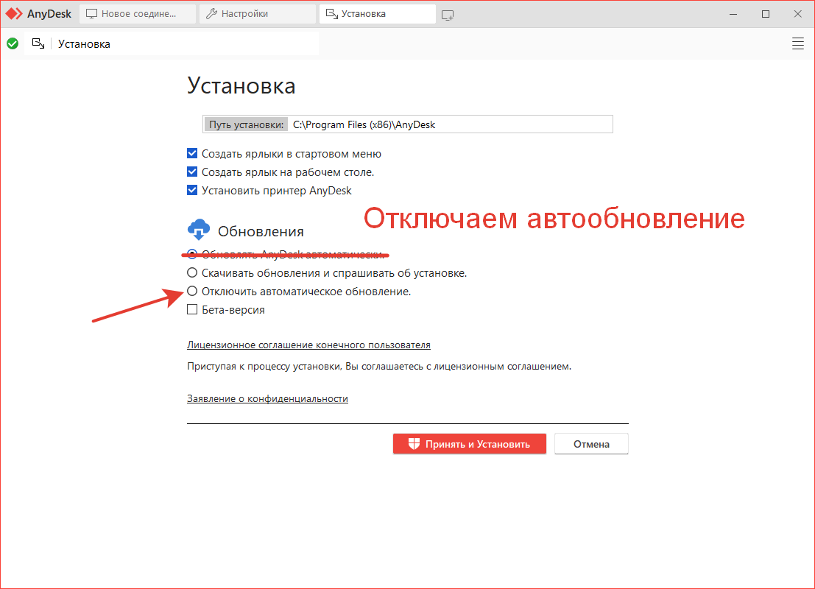Select the Установка tab
This screenshot has height=589, width=815.
(378, 14)
